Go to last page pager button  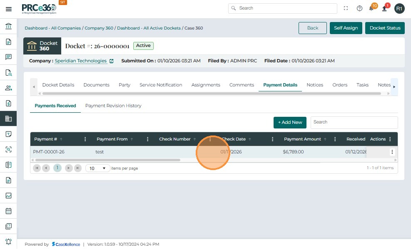click(77, 168)
